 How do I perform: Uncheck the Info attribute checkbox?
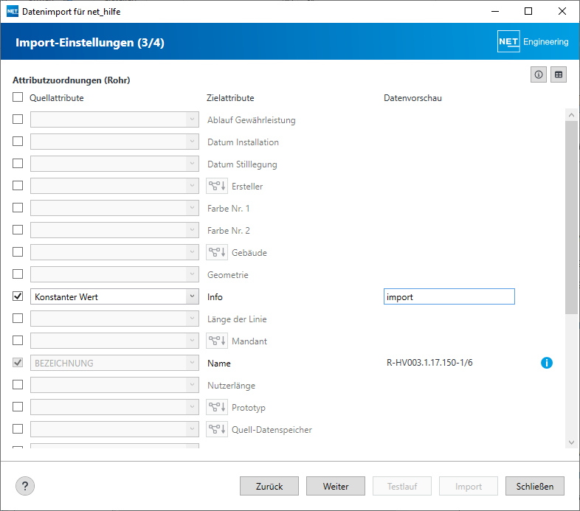18,296
